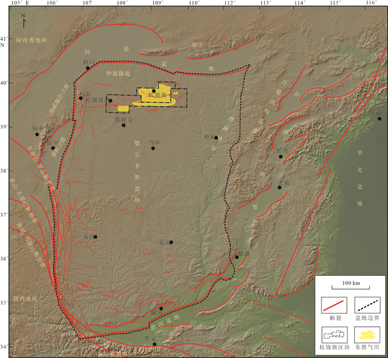Click the 100 km scale bar
Viewport: 388px width, 358px height.
pos(351,288)
